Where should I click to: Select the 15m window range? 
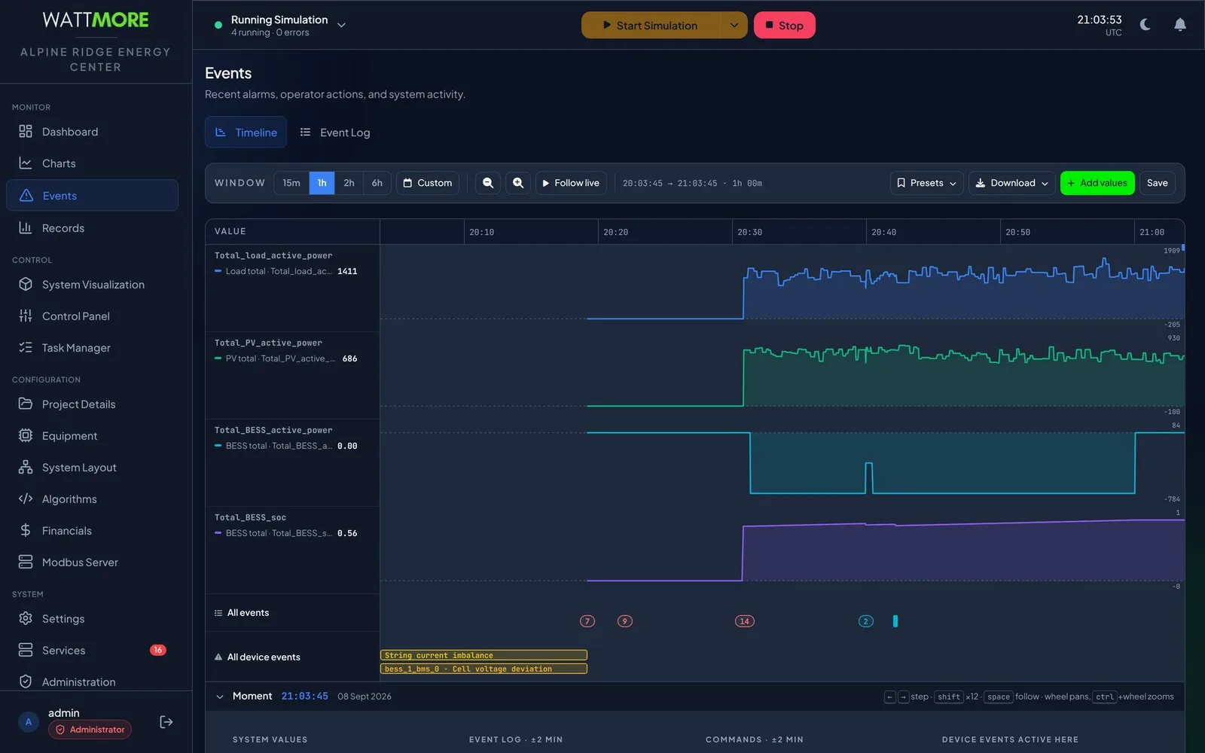pyautogui.click(x=291, y=183)
